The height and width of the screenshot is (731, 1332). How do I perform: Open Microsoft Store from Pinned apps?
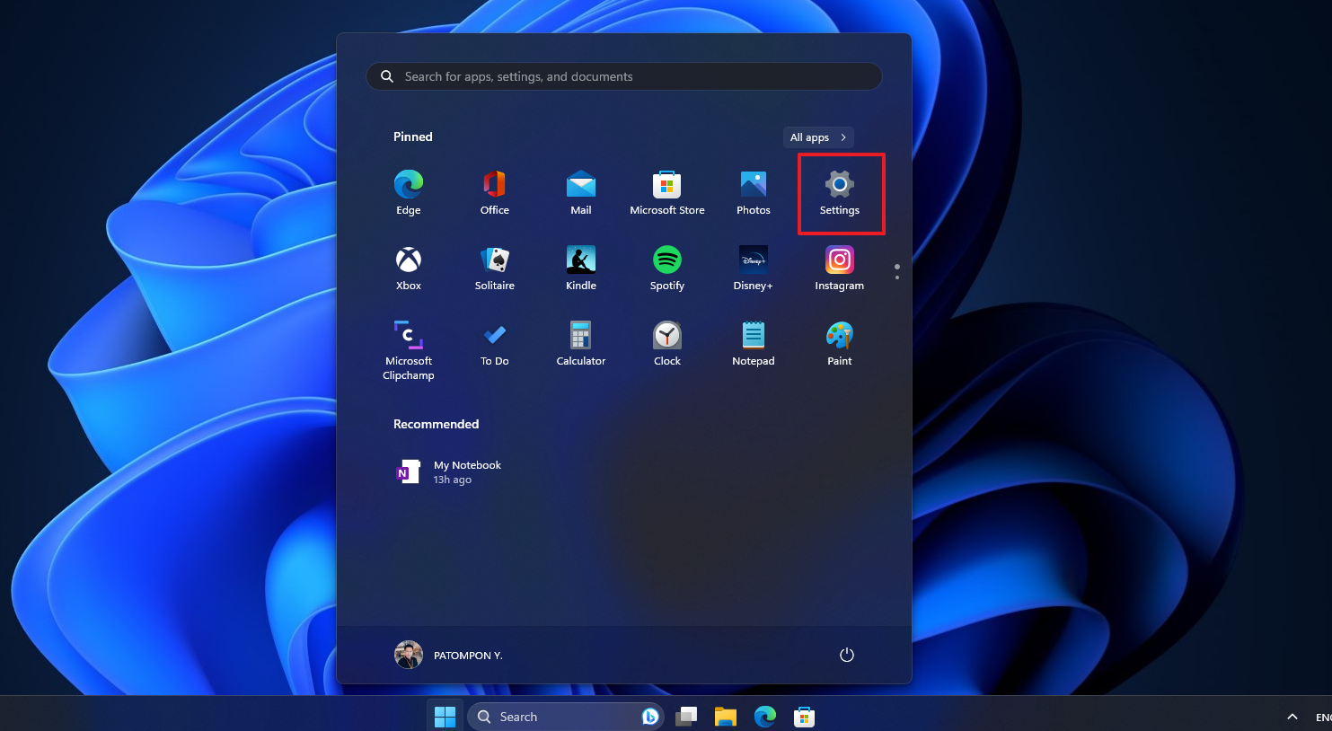pos(667,192)
